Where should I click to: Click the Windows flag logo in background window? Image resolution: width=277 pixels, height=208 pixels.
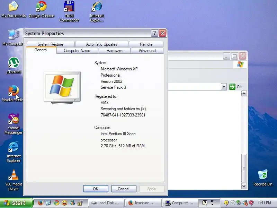point(240,64)
